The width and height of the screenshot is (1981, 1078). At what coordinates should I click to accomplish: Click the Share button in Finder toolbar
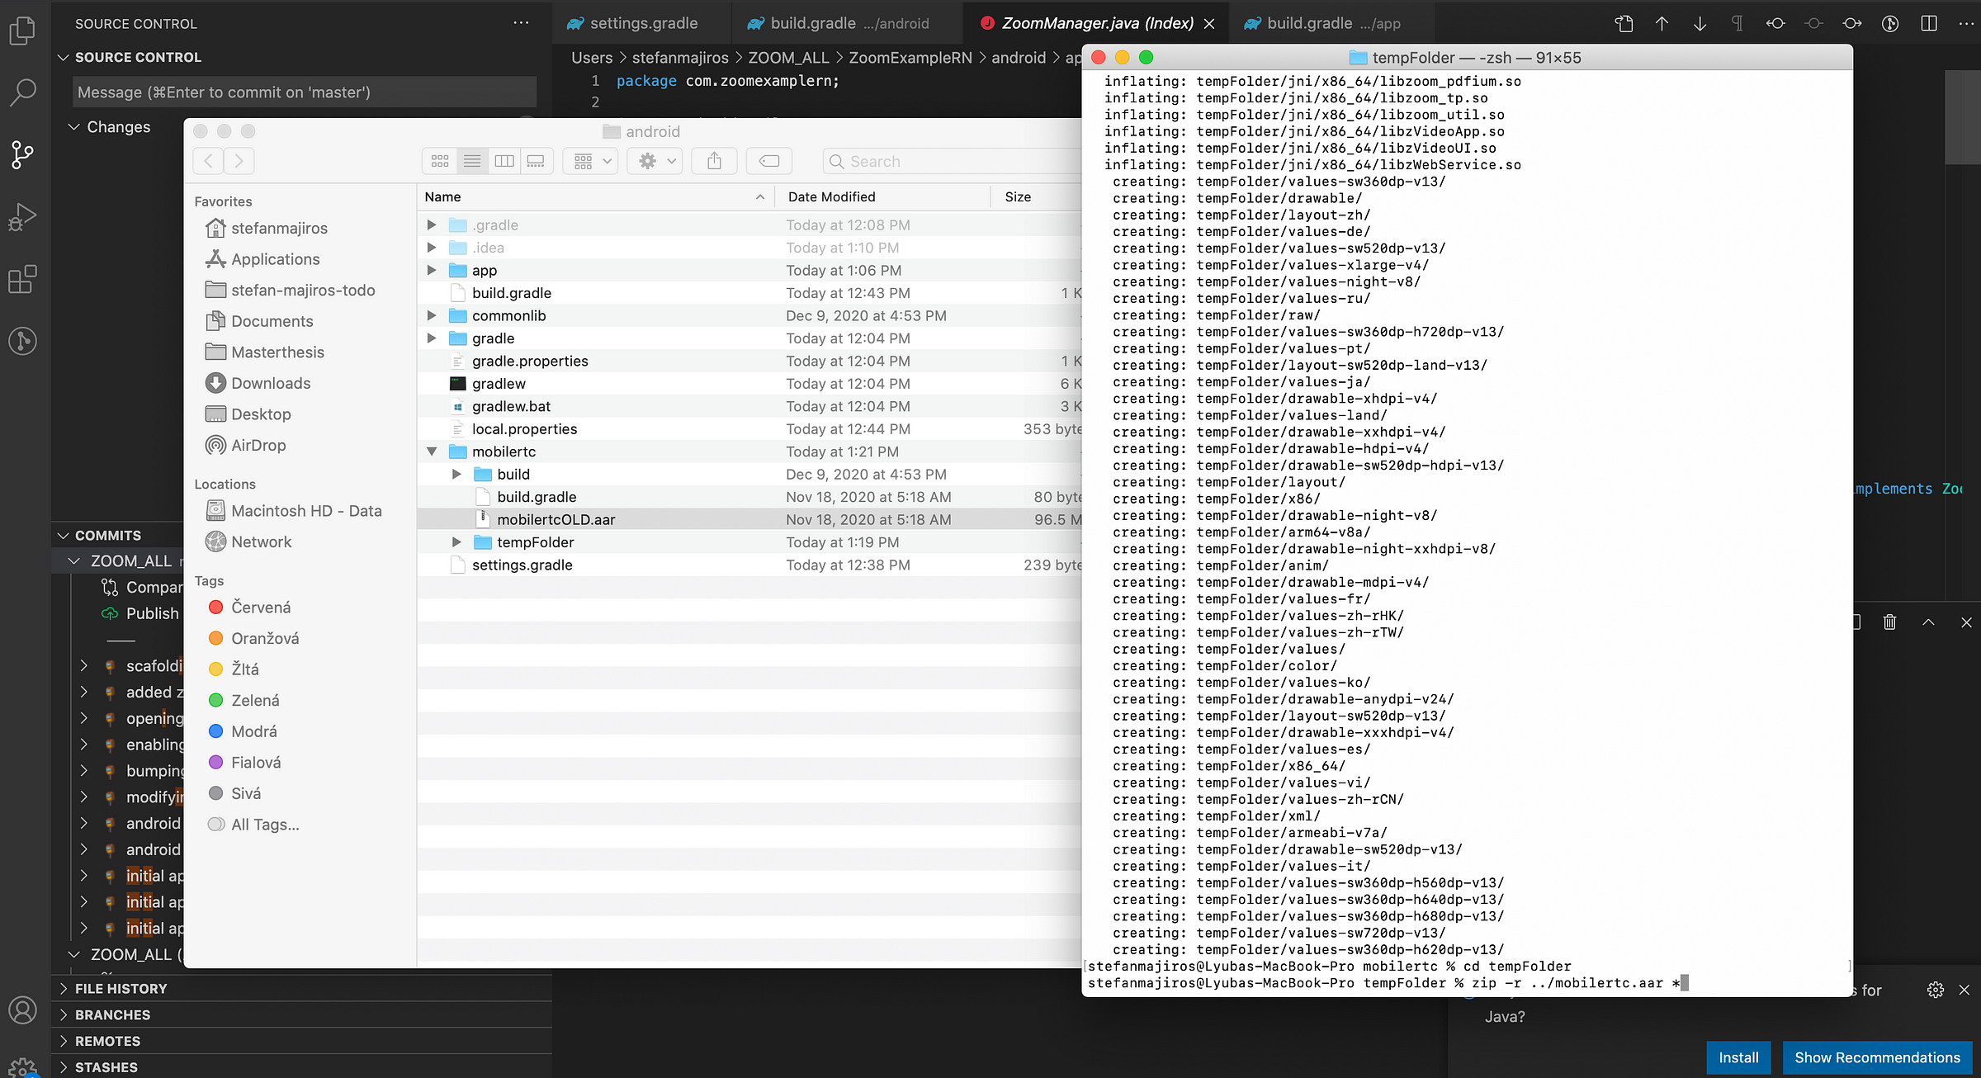[x=714, y=161]
